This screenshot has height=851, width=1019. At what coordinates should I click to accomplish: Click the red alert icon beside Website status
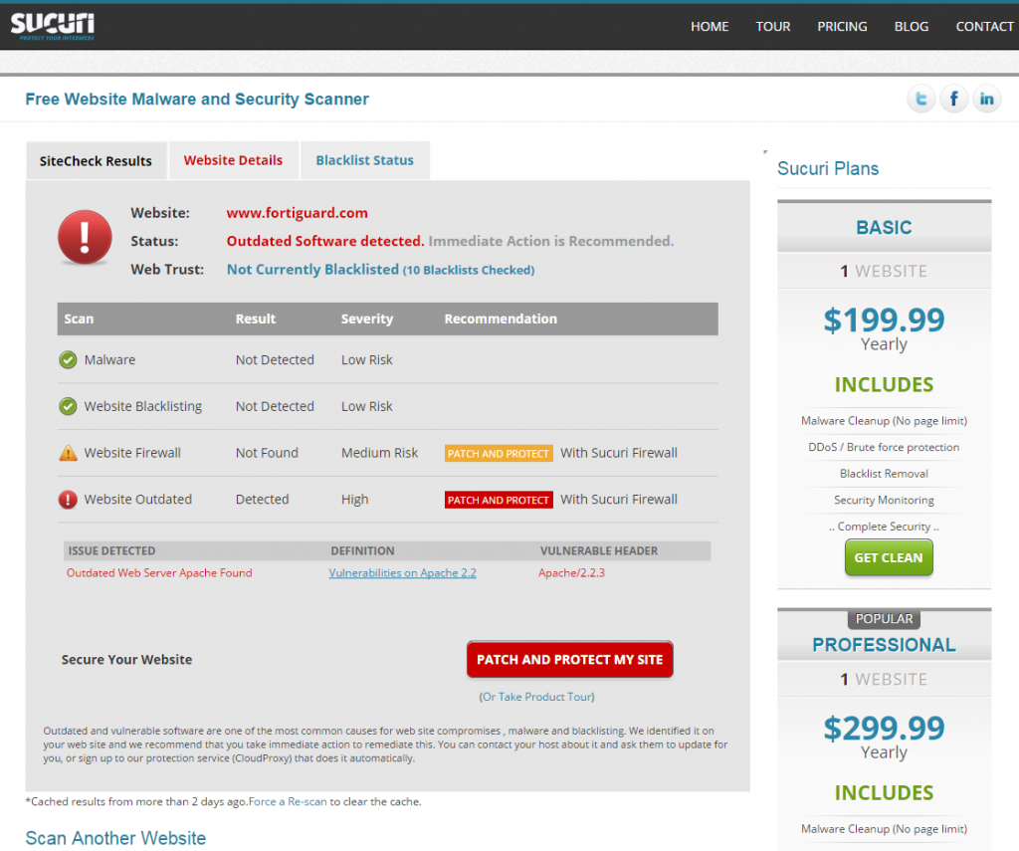(x=85, y=238)
